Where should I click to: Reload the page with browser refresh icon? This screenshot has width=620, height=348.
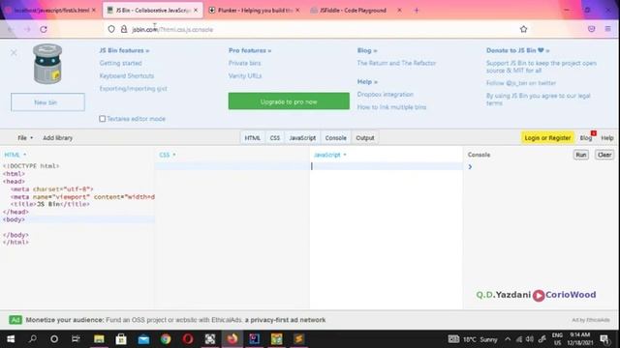[x=44, y=29]
